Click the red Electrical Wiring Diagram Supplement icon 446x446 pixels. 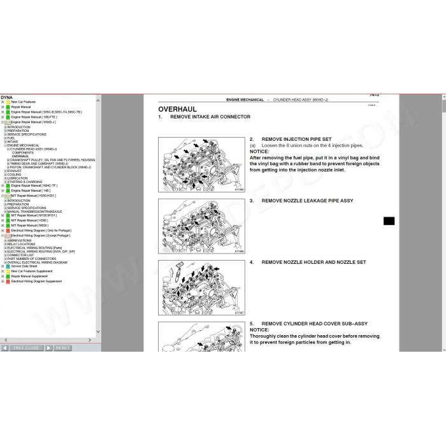click(8, 282)
